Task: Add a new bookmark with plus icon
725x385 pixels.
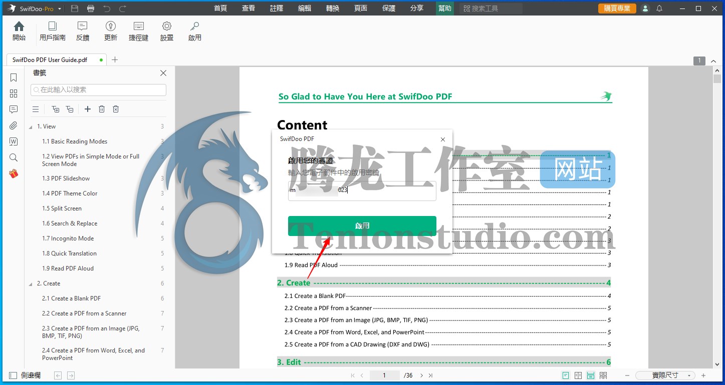Action: (88, 109)
